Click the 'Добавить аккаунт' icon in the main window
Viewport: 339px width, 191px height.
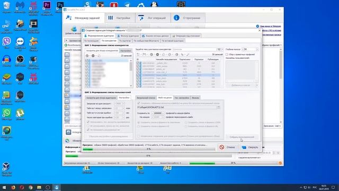point(74,29)
